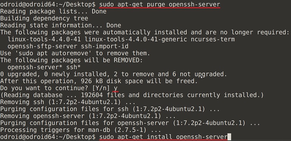Click the 'Building dependency tree' line
291x141 pixels.
pos(44,19)
